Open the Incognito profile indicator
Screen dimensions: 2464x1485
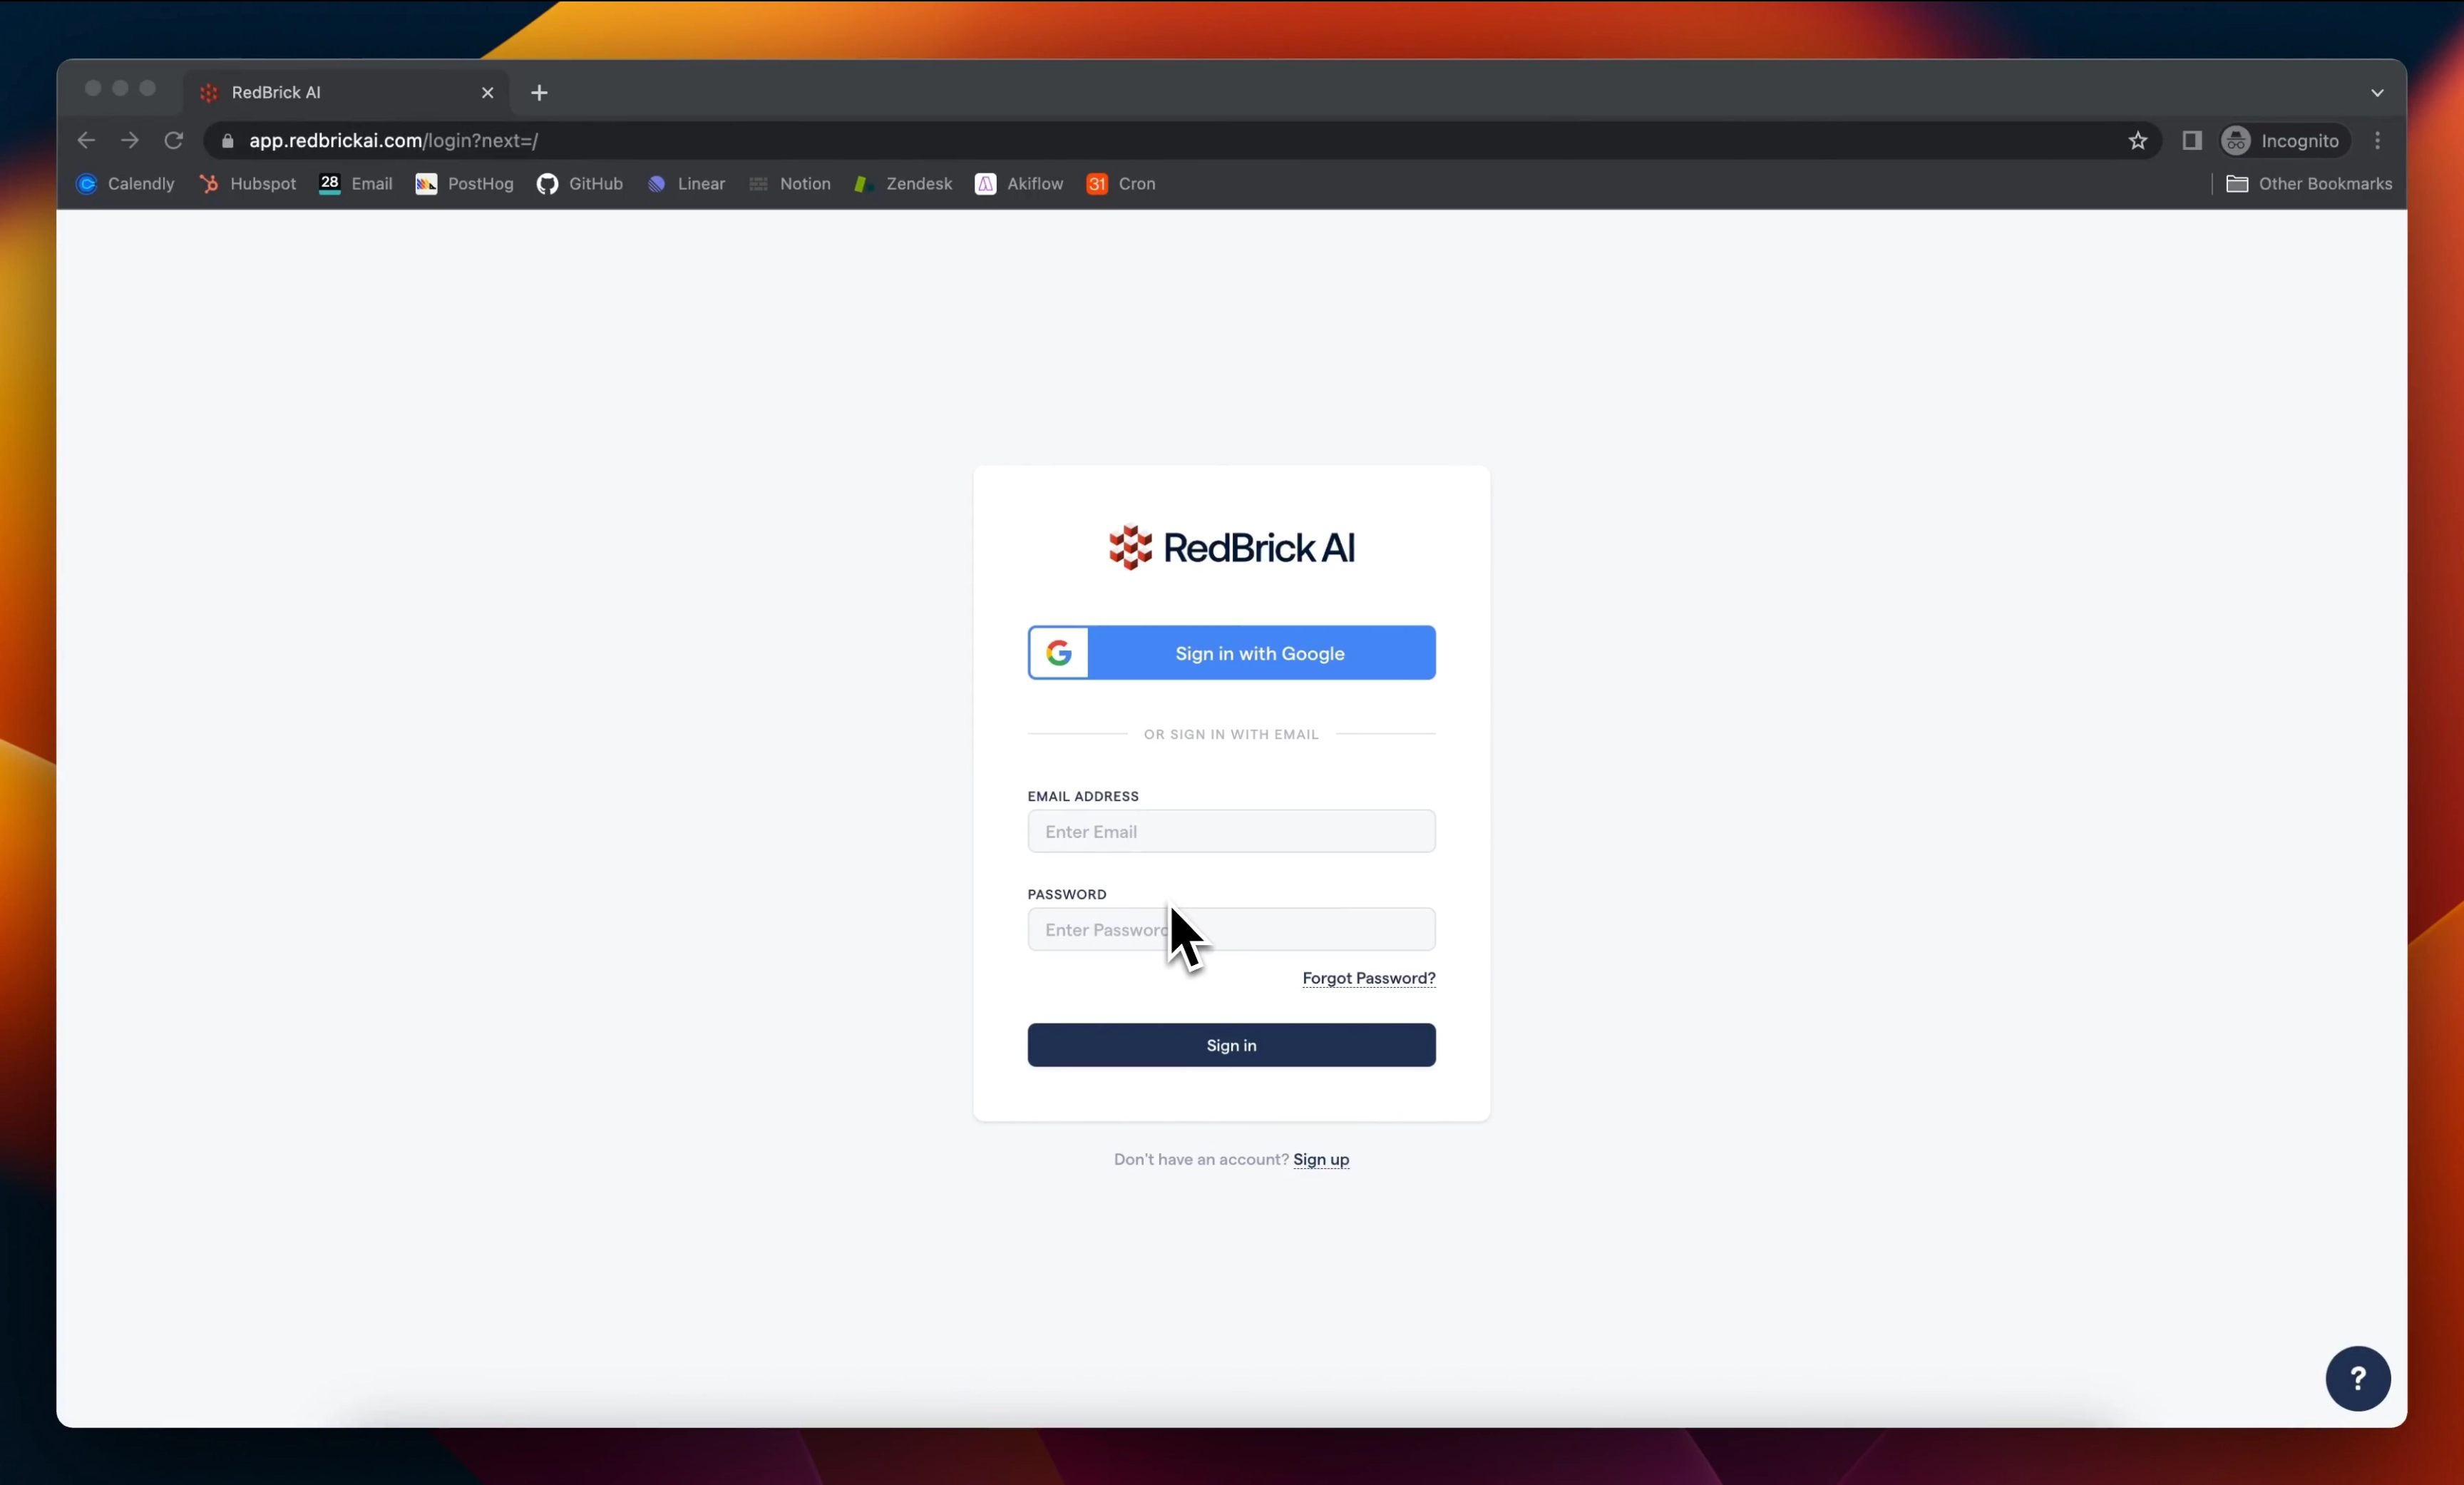2284,140
